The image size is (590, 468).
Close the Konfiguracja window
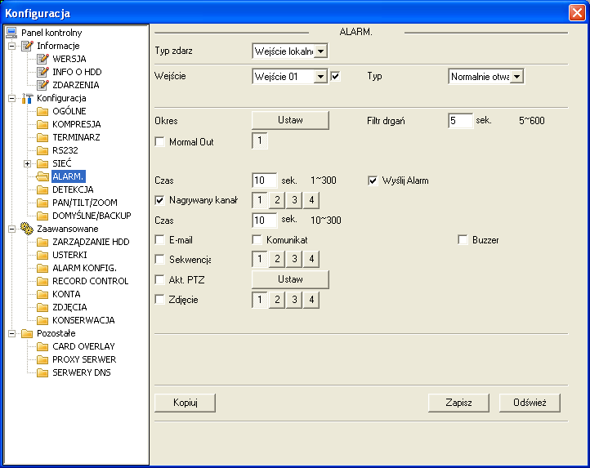(577, 13)
